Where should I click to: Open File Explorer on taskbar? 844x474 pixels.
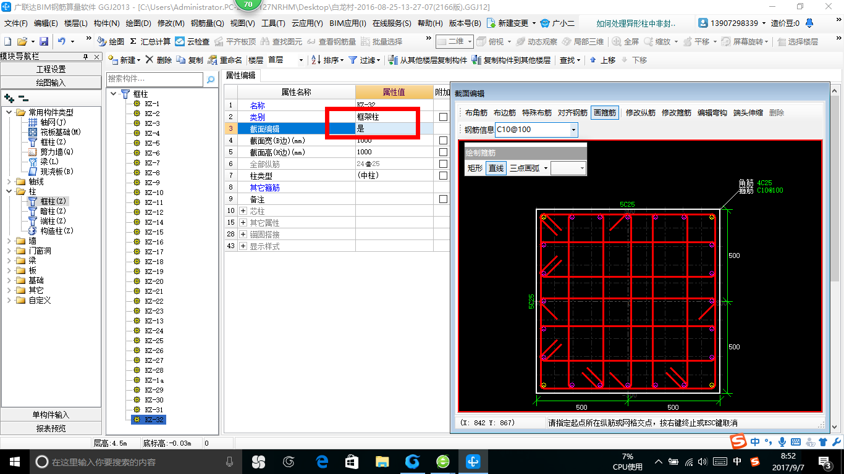382,461
